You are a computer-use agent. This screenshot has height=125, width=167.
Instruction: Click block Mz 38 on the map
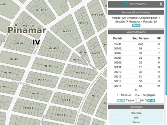click(x=67, y=31)
